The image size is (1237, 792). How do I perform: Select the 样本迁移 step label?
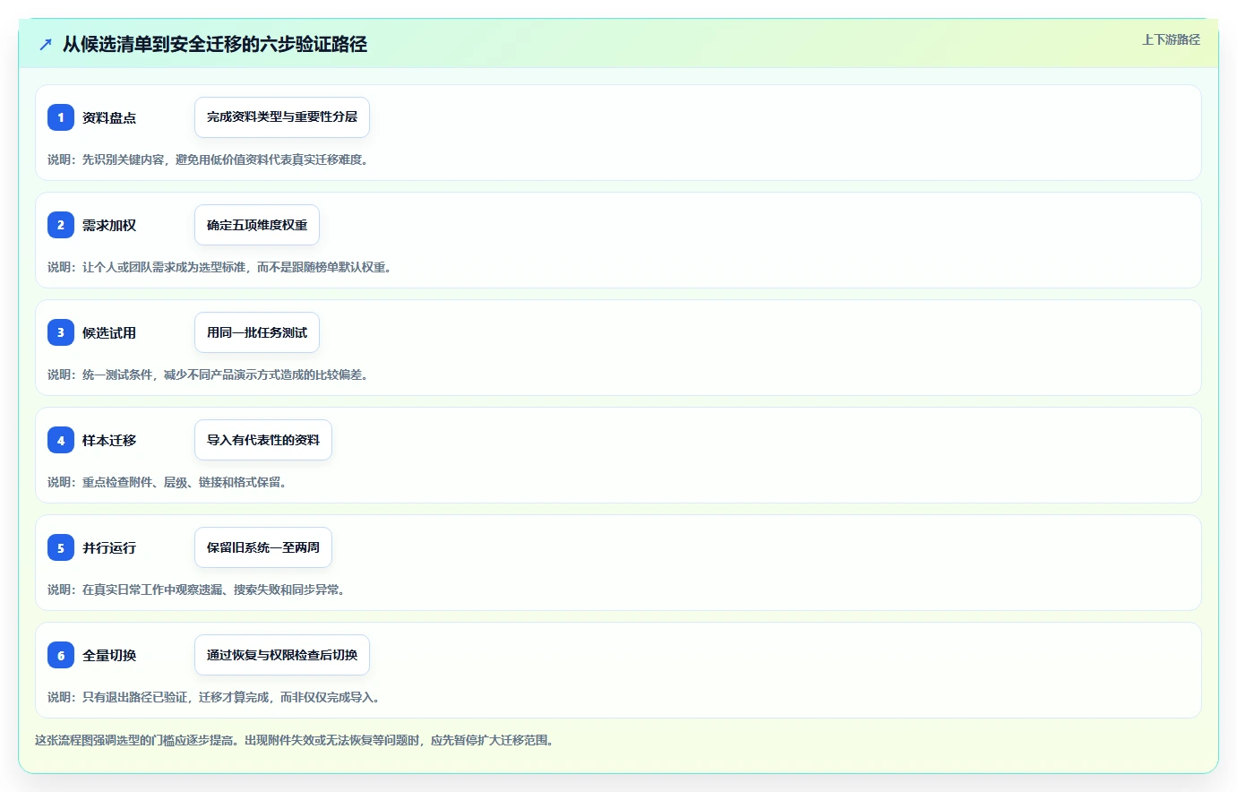tap(109, 440)
